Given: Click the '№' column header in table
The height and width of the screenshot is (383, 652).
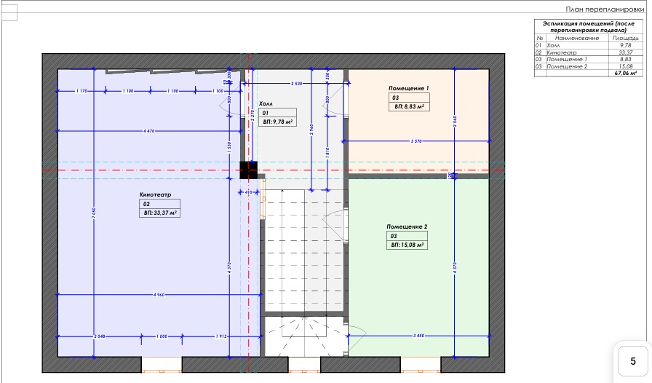Looking at the screenshot, I should (539, 38).
